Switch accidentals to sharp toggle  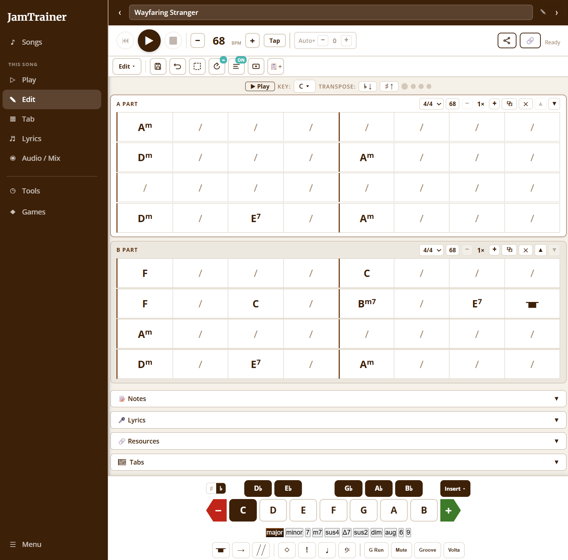pos(211,489)
